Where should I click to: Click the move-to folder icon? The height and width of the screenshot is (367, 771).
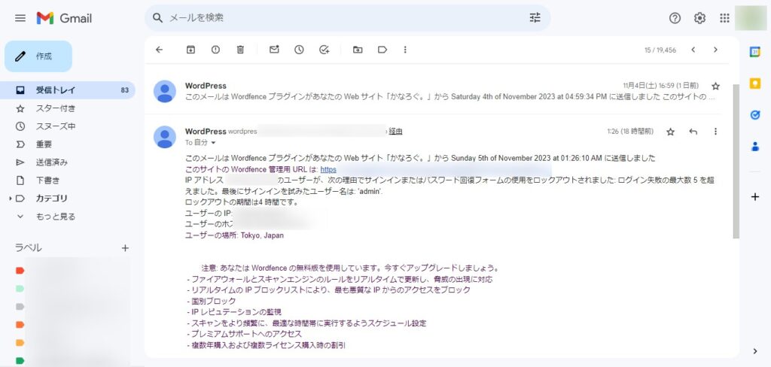point(358,50)
